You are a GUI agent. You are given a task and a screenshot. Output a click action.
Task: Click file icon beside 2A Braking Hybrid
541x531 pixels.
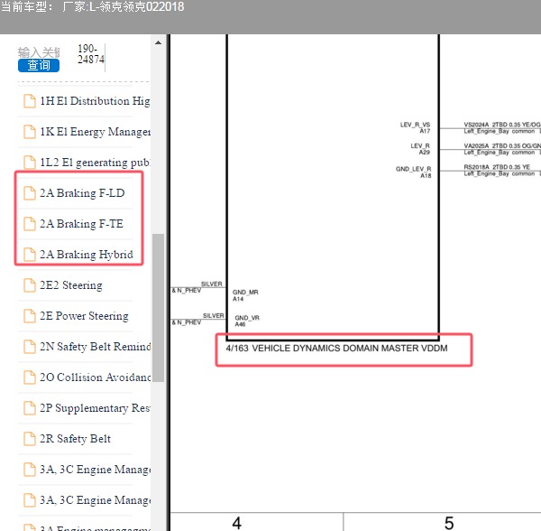(x=30, y=255)
